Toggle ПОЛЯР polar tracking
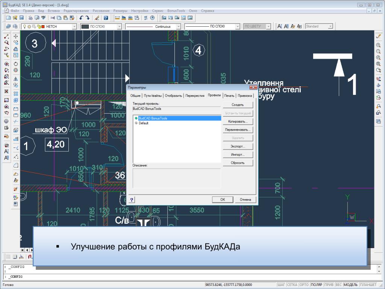Viewport: 385px width, 289px height. click(317, 284)
